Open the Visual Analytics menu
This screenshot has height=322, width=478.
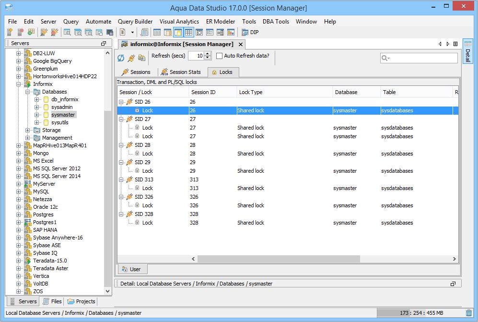179,22
